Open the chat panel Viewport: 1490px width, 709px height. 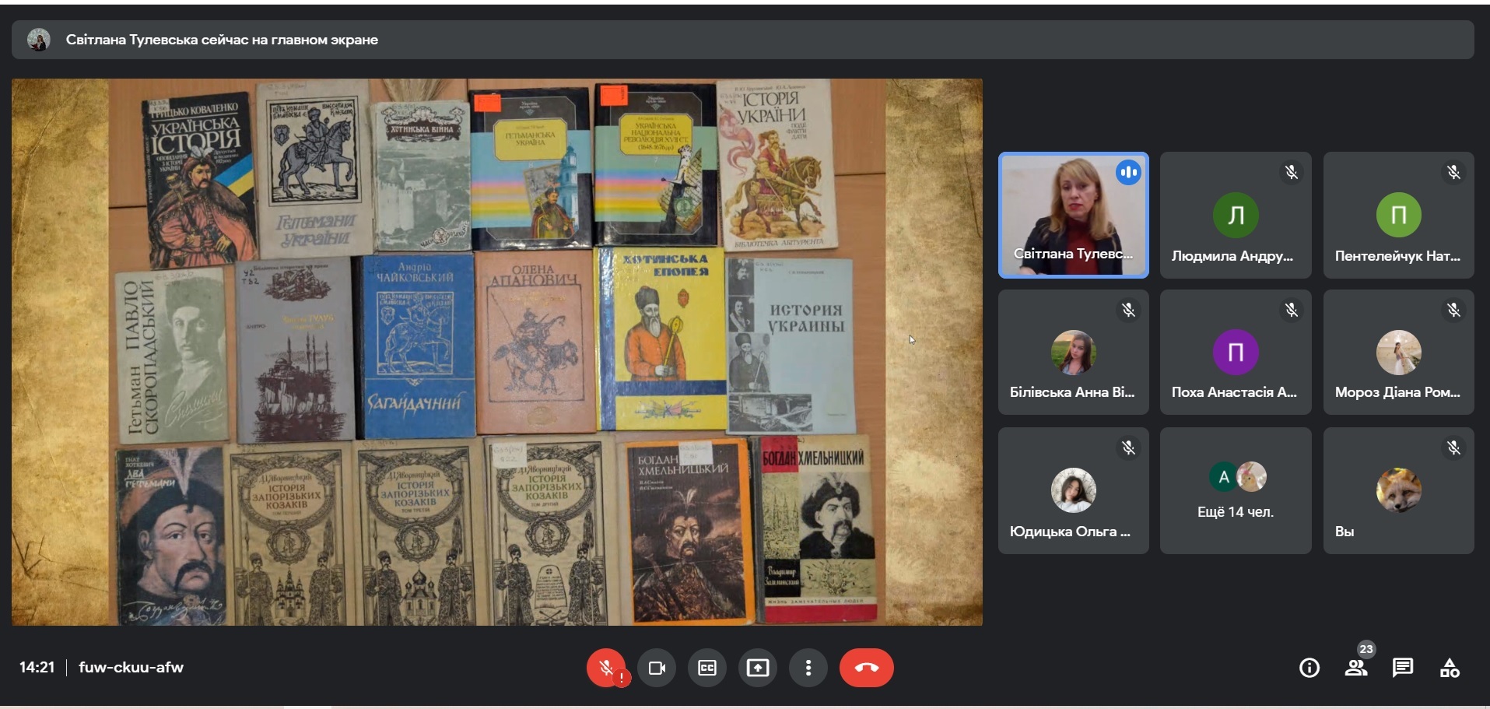pos(1403,668)
